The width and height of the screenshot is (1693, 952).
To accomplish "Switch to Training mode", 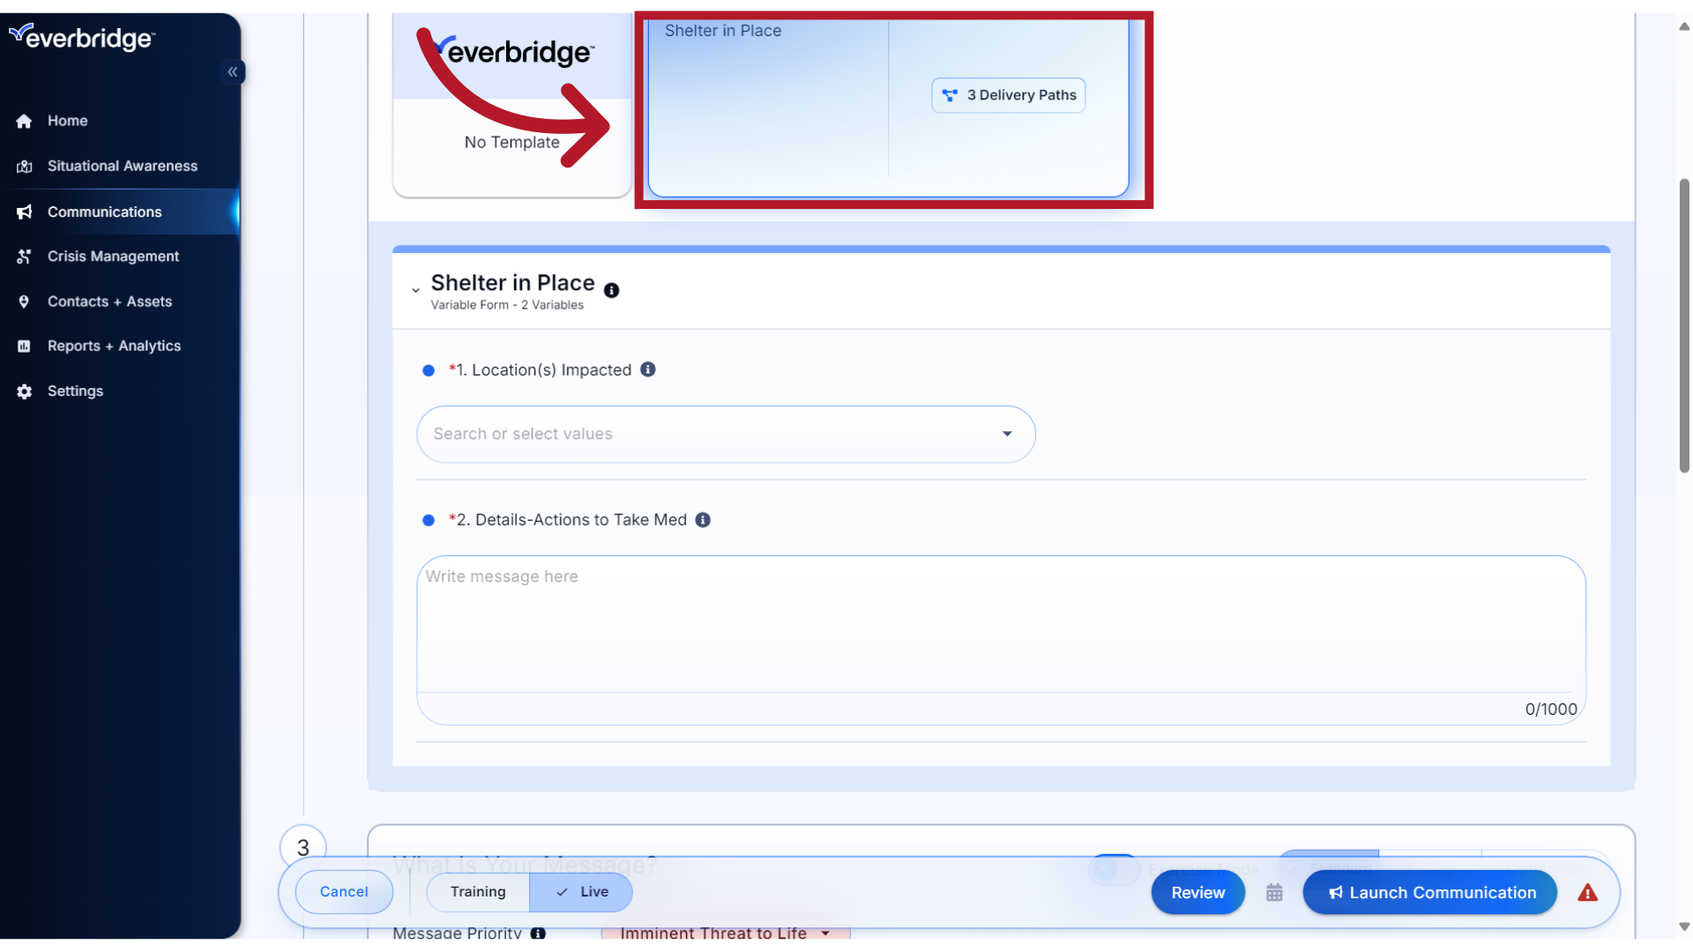I will tap(477, 891).
